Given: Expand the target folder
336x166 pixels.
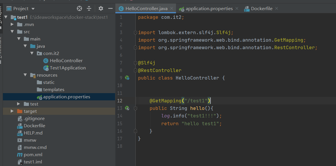Looking at the screenshot, I should pos(12,111).
